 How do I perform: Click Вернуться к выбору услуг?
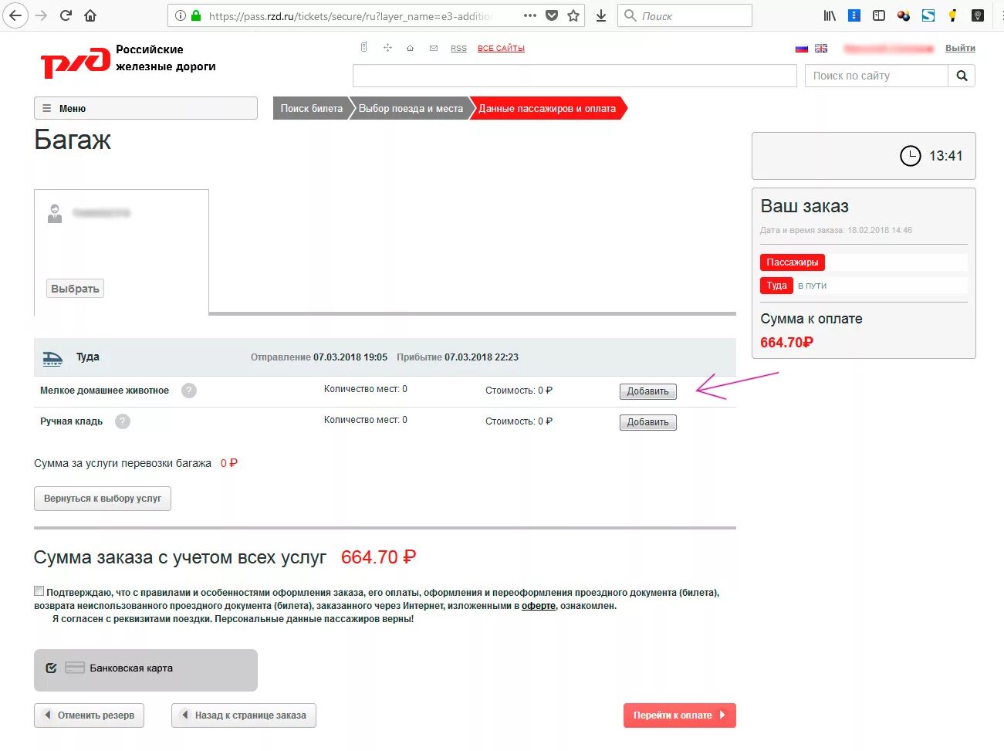pyautogui.click(x=103, y=499)
